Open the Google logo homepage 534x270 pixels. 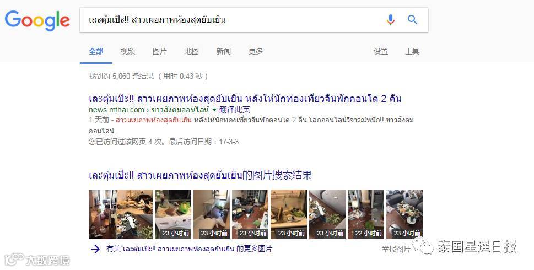(x=37, y=20)
